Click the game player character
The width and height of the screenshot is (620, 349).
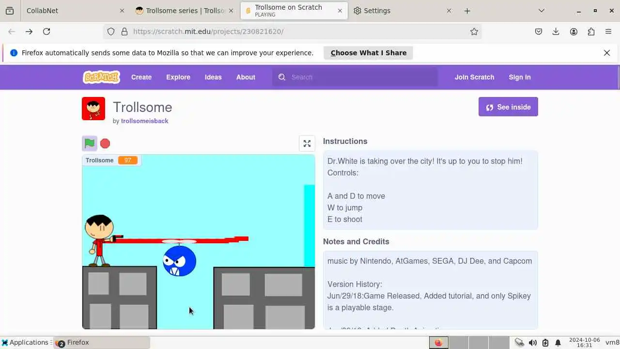100,240
